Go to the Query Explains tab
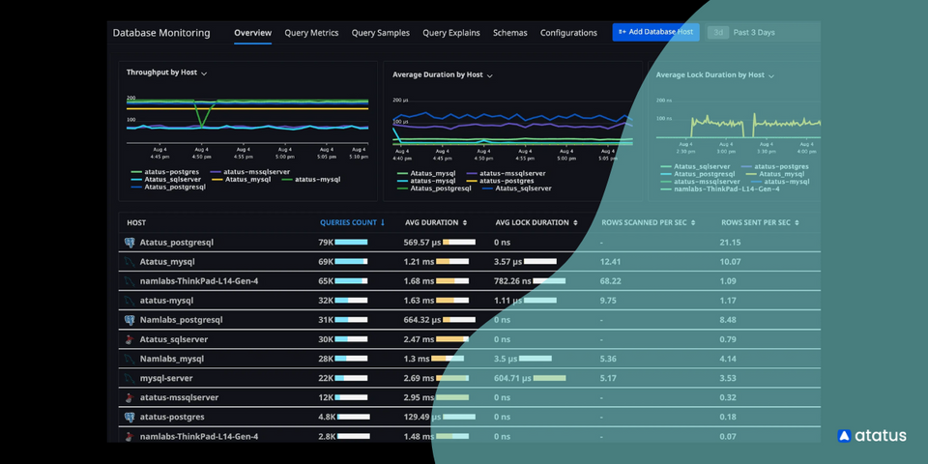The width and height of the screenshot is (928, 464). pos(451,33)
